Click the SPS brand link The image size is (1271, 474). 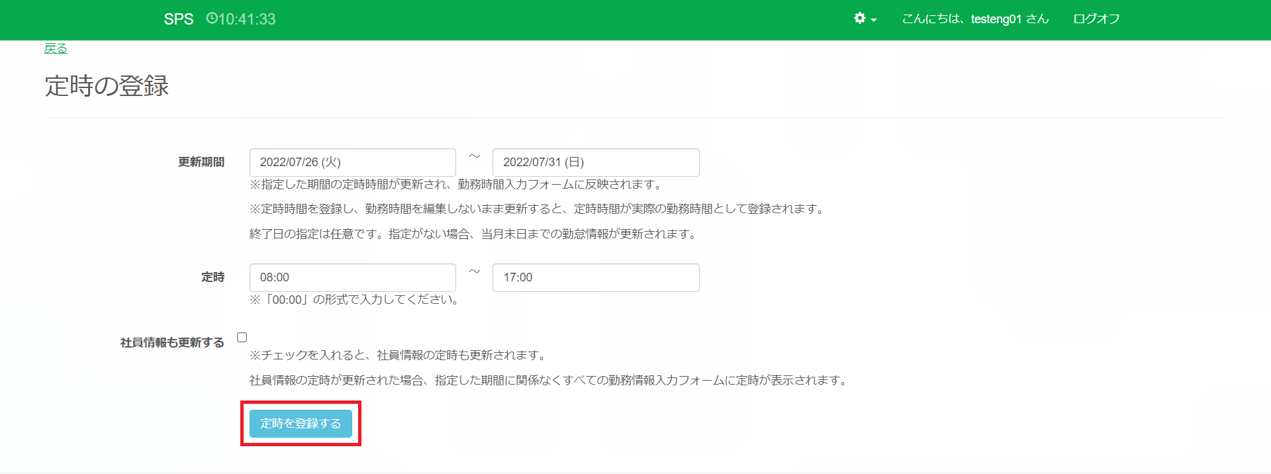coord(179,19)
